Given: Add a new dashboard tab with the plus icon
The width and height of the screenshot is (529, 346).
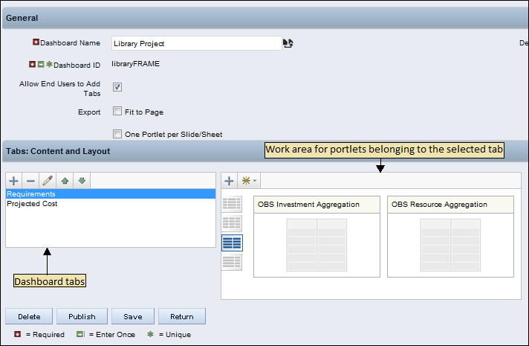Looking at the screenshot, I should pos(14,181).
